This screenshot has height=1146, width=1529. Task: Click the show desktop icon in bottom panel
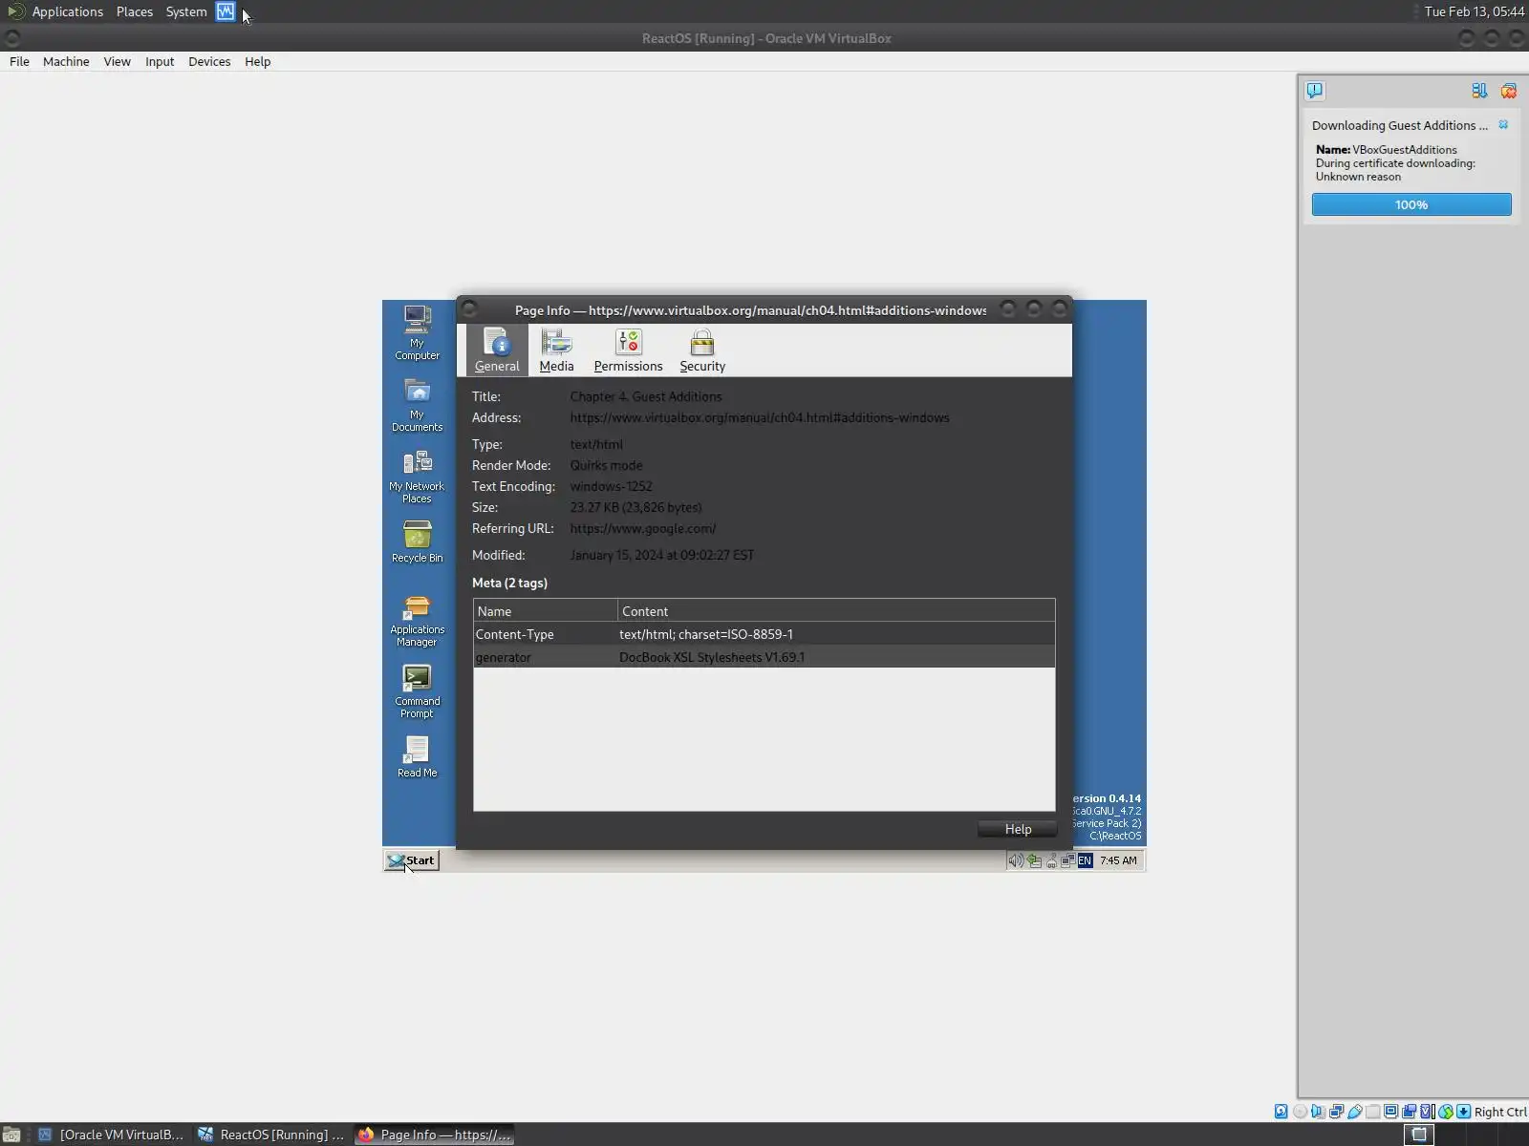pos(11,1135)
